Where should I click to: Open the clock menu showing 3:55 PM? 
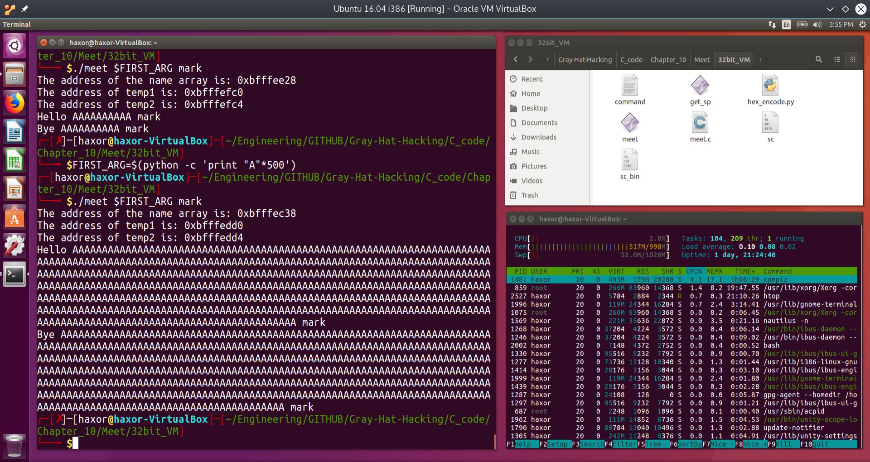pyautogui.click(x=841, y=25)
